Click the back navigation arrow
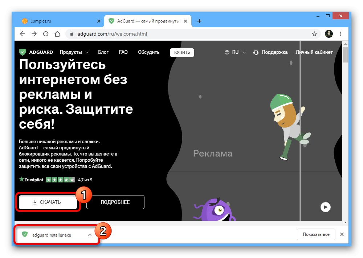The height and width of the screenshot is (258, 363). click(23, 33)
